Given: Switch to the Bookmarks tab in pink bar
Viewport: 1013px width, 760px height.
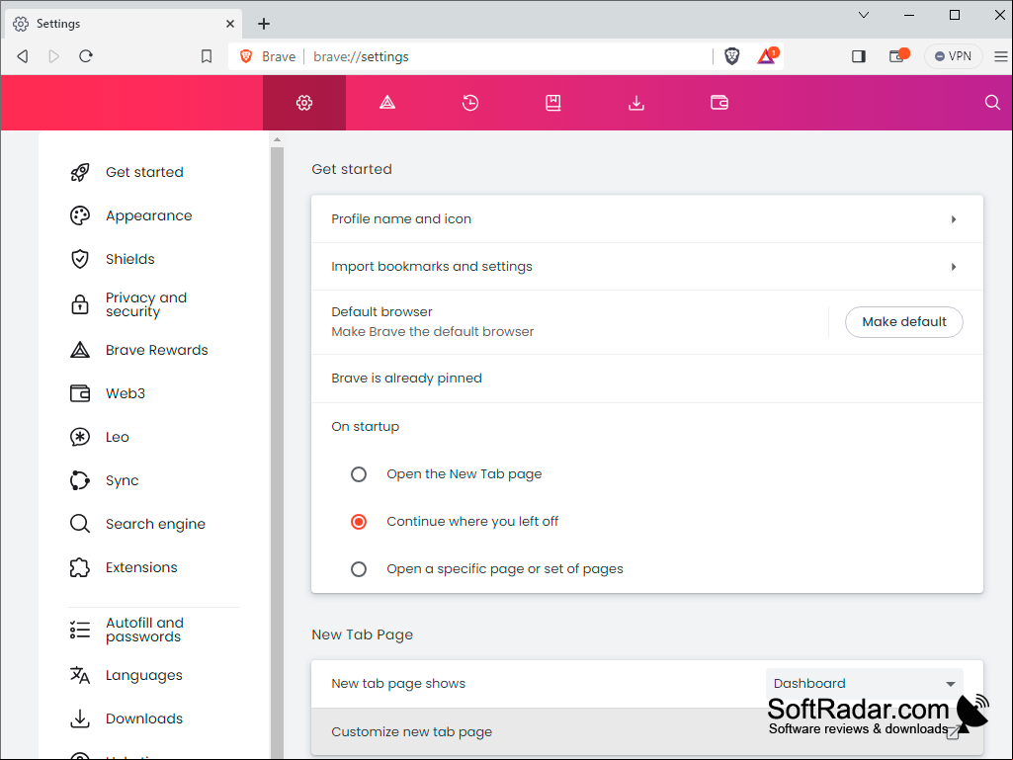Looking at the screenshot, I should click(553, 103).
